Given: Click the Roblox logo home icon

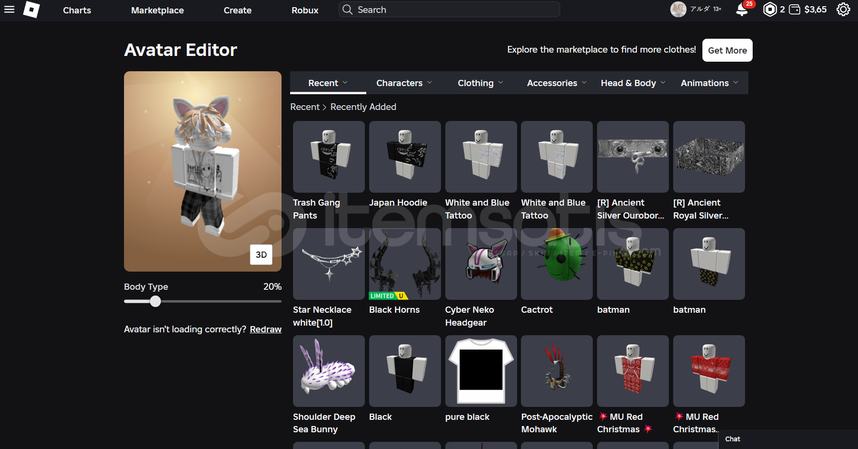Looking at the screenshot, I should coord(32,10).
